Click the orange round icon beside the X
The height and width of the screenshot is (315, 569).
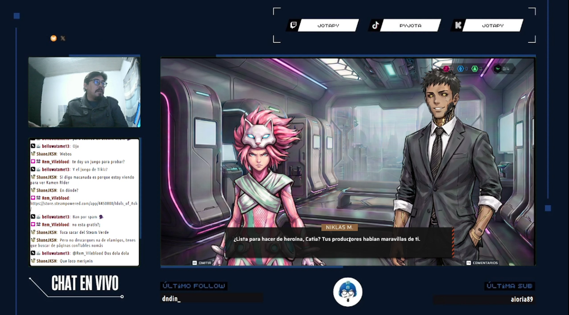tap(53, 38)
